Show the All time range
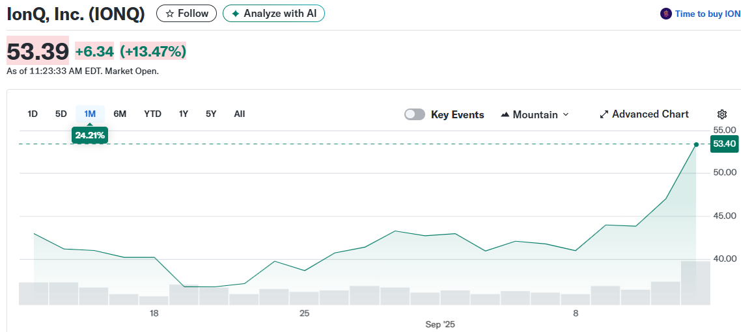 (x=240, y=114)
